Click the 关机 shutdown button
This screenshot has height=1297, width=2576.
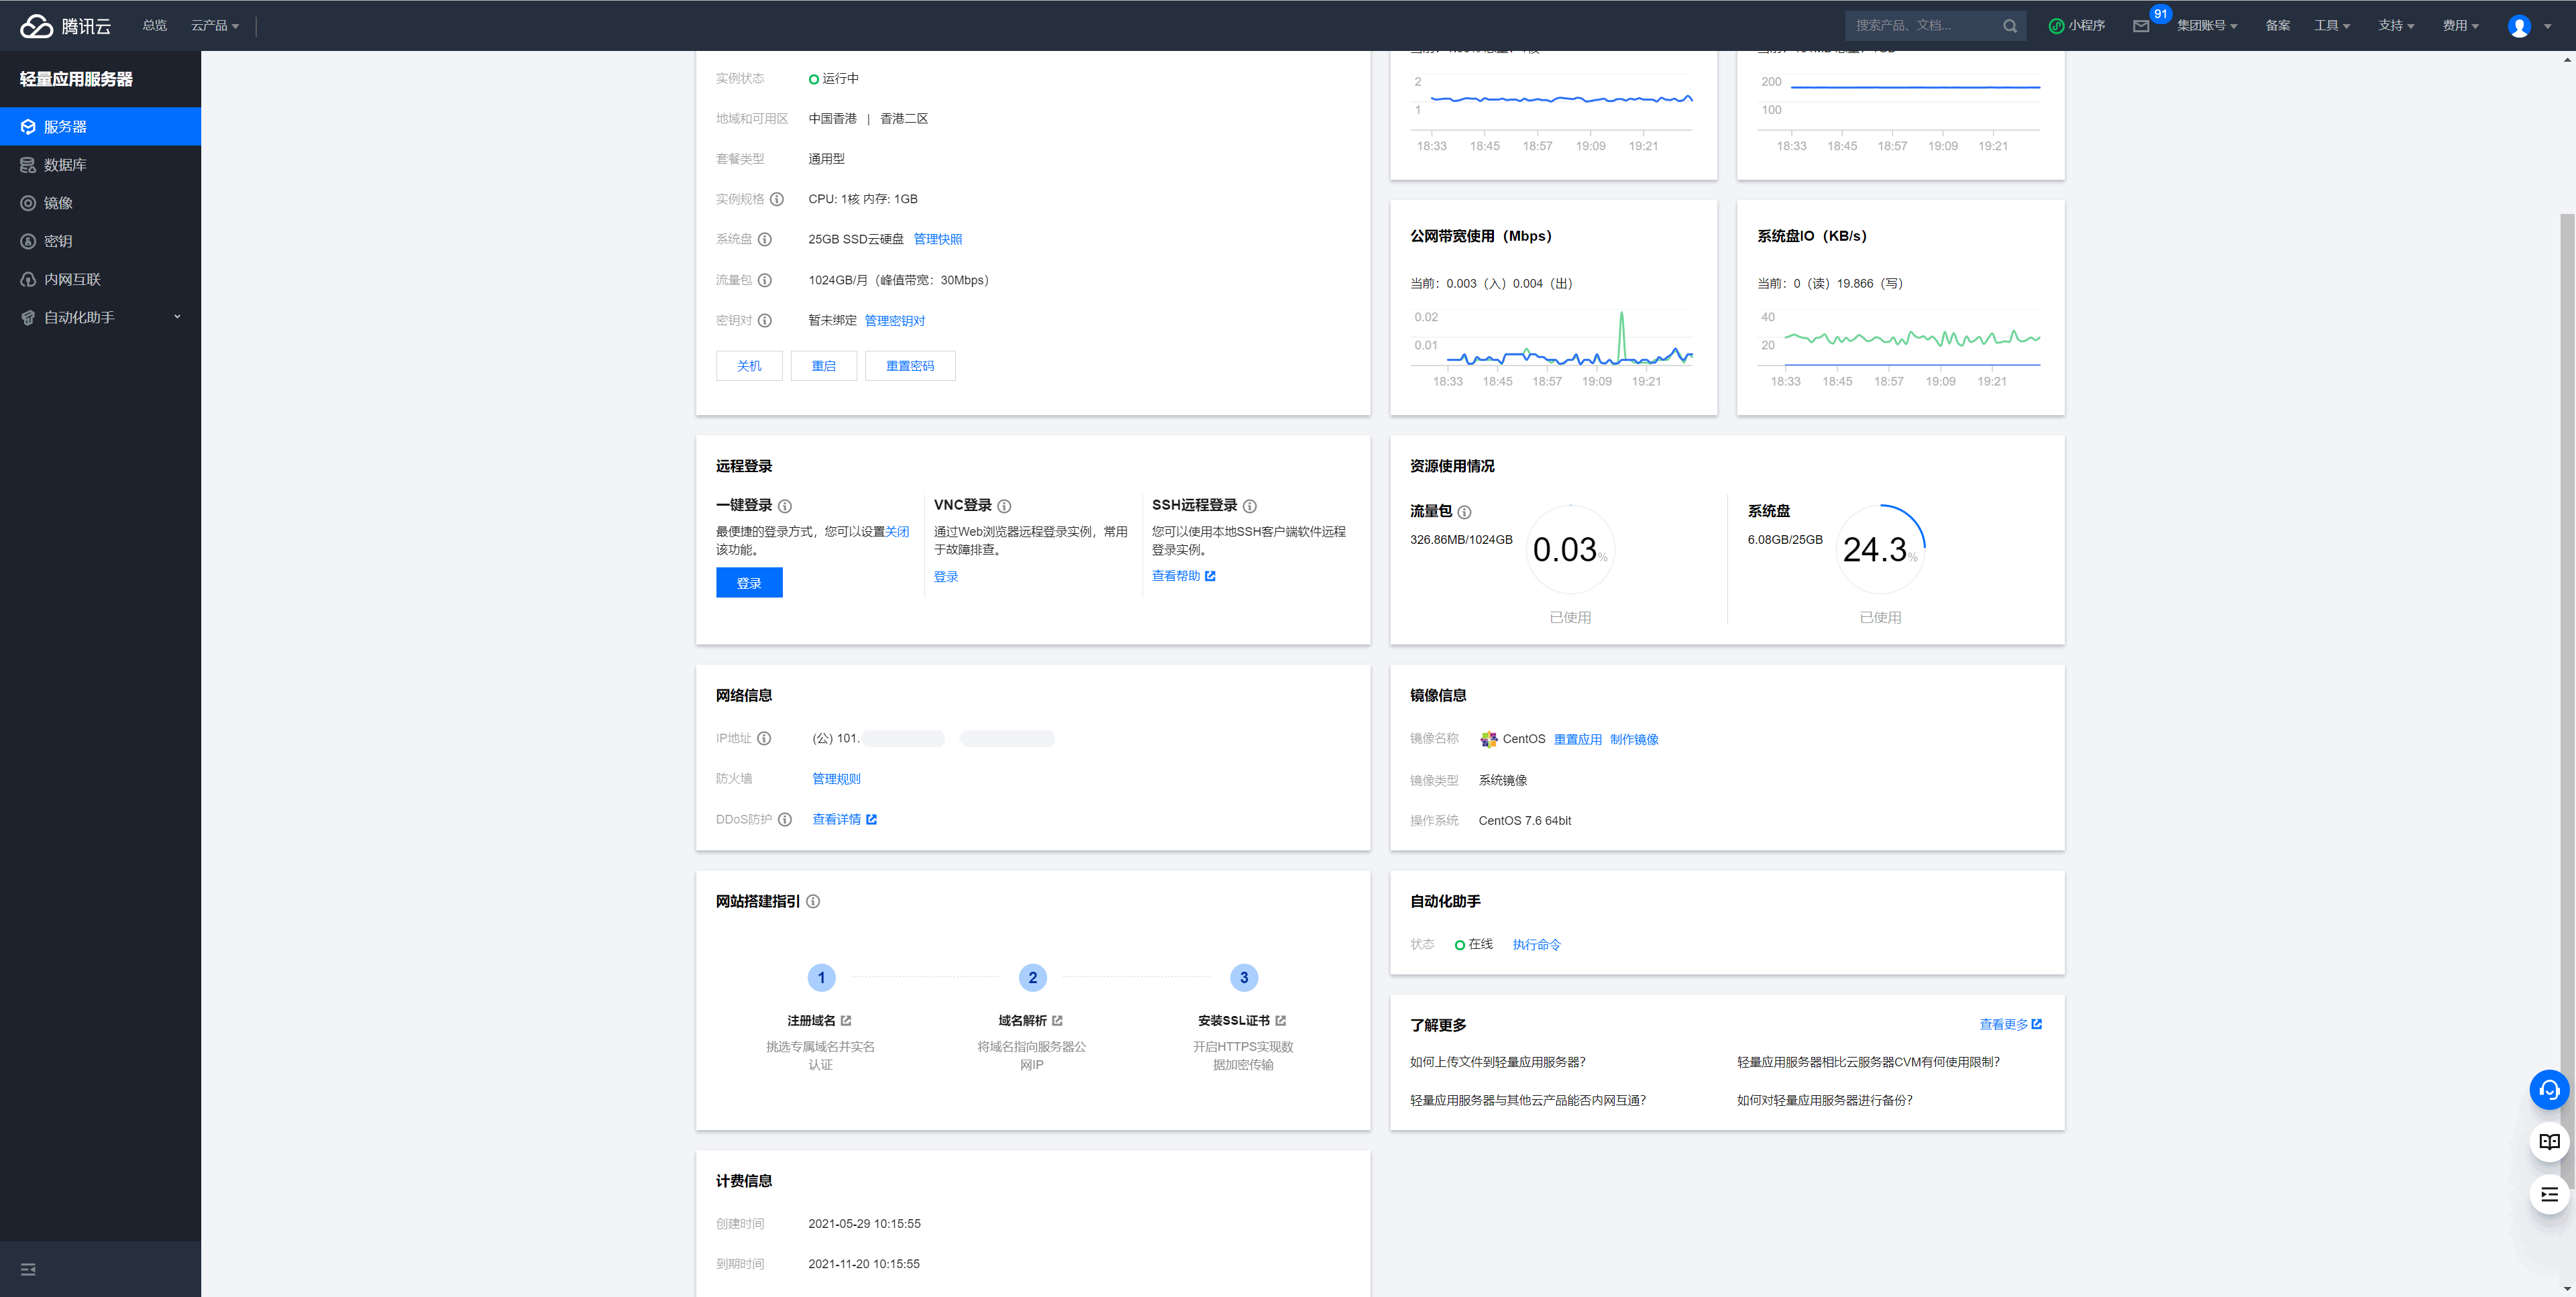[749, 366]
